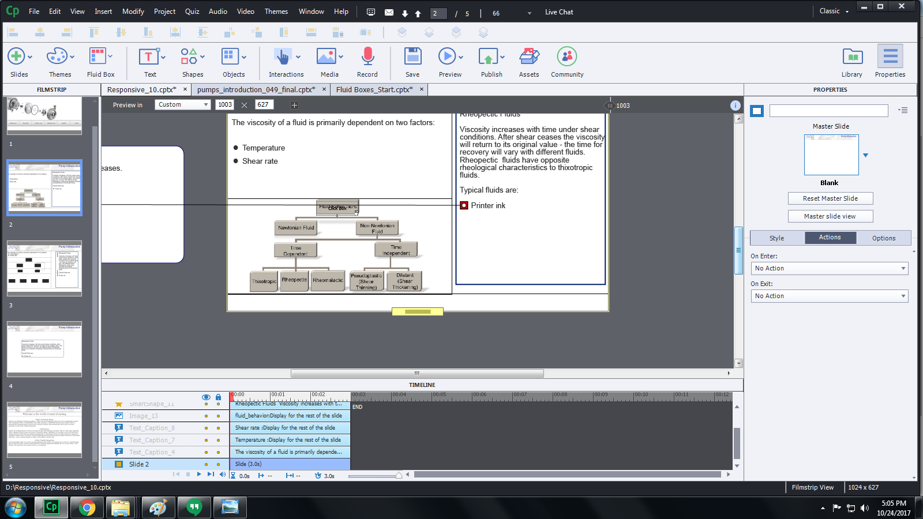Click the Master slide view button
Viewport: 923px width, 519px height.
(x=830, y=216)
